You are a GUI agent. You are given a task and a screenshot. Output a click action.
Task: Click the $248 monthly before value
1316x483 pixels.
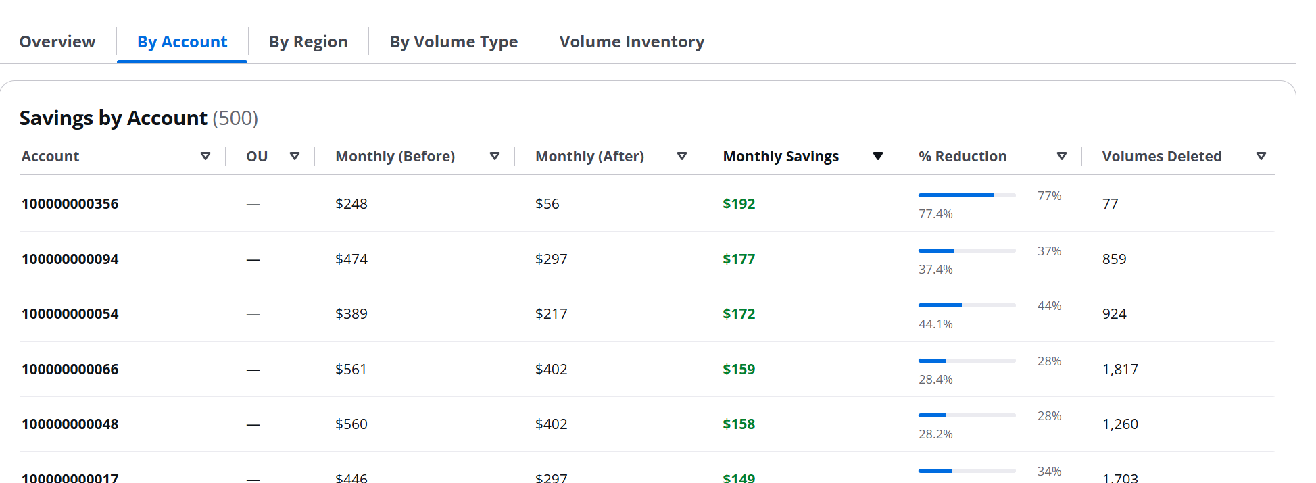pos(351,203)
